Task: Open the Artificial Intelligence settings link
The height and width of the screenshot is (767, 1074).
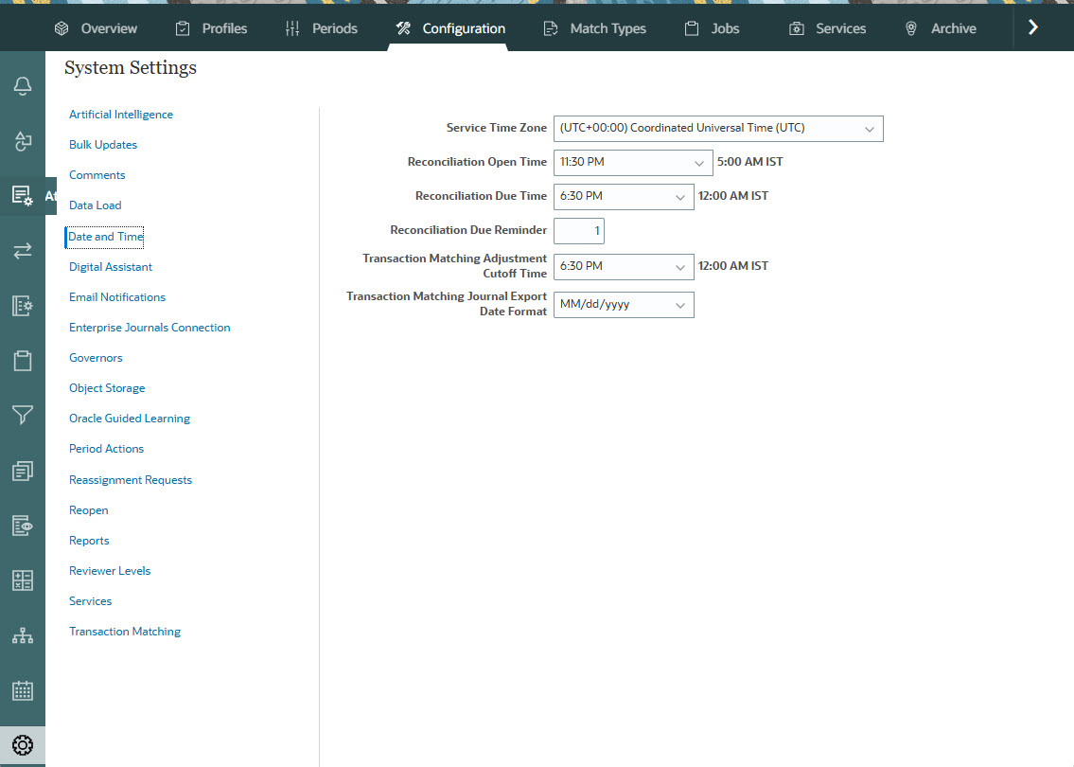Action: click(120, 114)
